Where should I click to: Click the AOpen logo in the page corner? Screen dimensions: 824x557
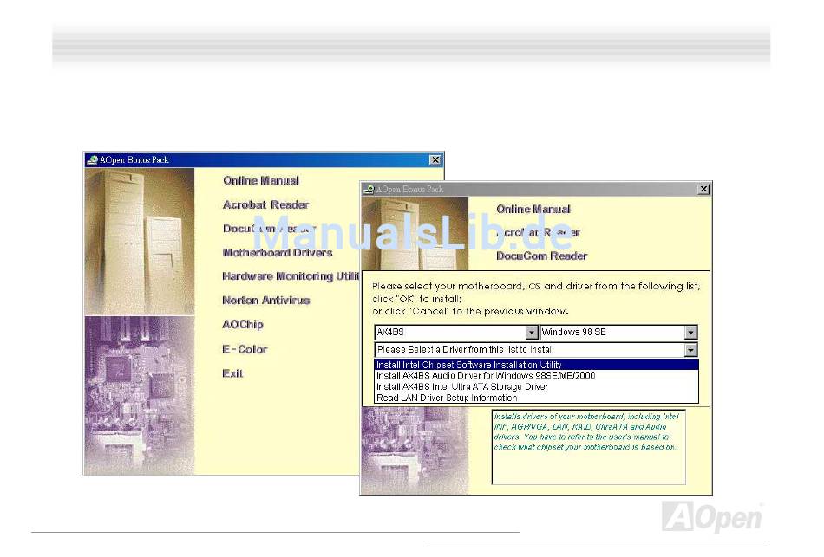click(x=712, y=516)
